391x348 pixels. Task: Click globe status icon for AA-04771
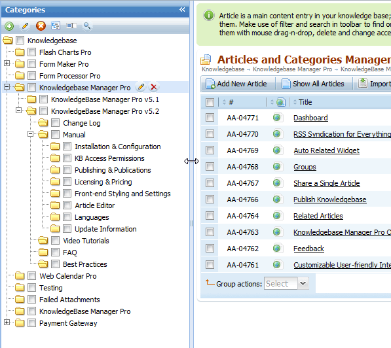point(277,118)
